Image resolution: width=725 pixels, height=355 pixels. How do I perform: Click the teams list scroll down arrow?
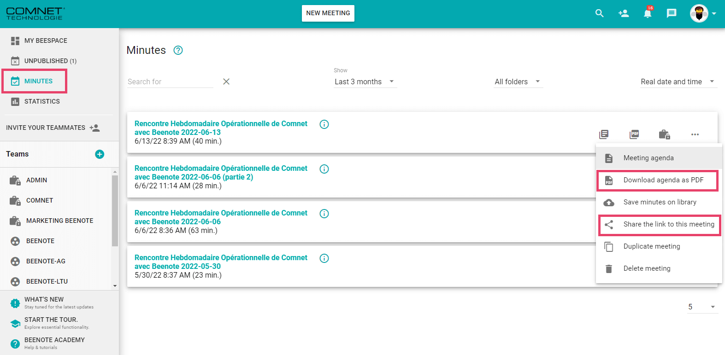point(115,286)
